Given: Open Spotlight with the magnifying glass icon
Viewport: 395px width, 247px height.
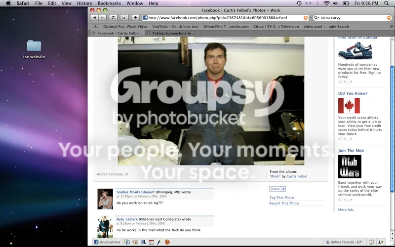Looking at the screenshot, I should click(x=387, y=3).
